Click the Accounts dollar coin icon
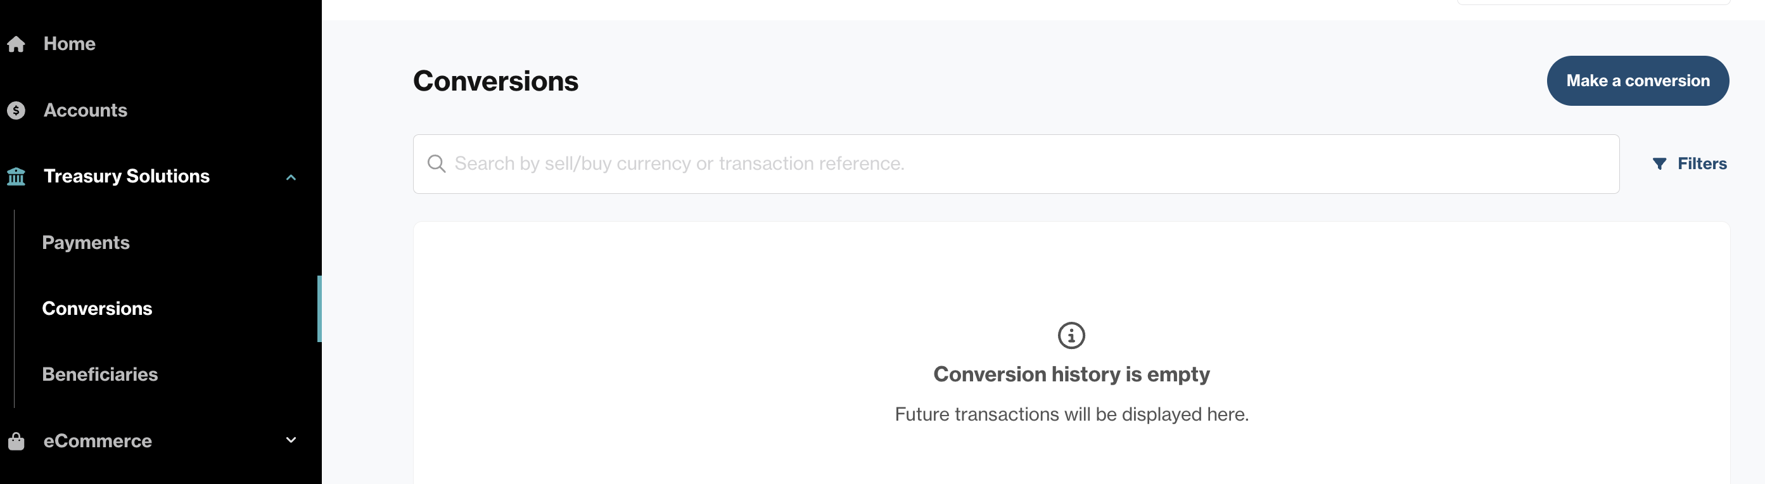 click(16, 110)
